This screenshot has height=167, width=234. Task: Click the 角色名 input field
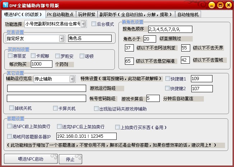tap(89, 38)
